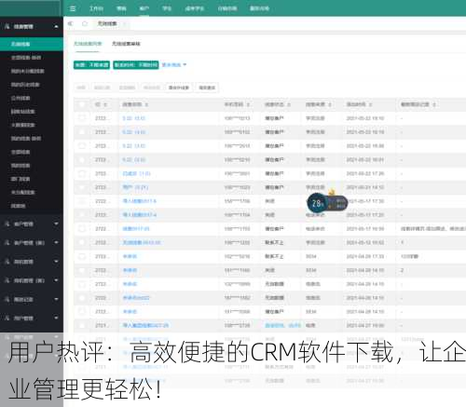The width and height of the screenshot is (466, 407).
Task: Click the 2021-05-12 date cell
Action: click(x=365, y=242)
